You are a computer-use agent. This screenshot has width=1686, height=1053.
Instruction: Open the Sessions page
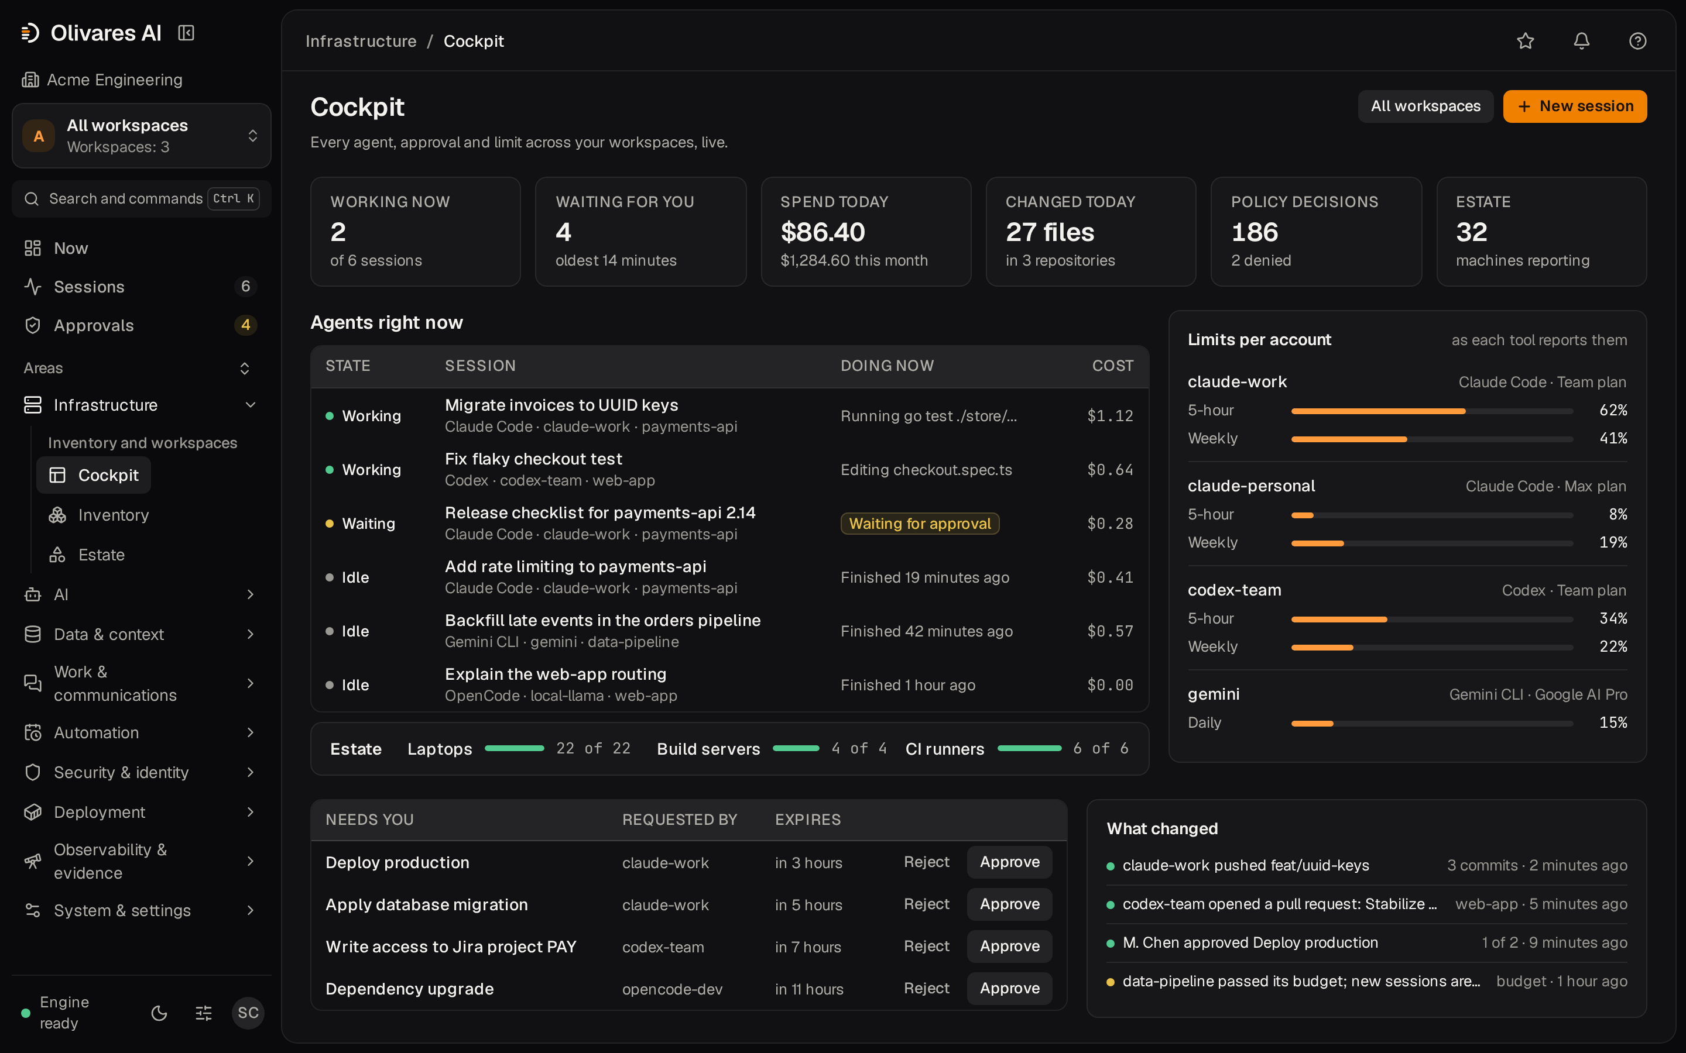tap(142, 286)
